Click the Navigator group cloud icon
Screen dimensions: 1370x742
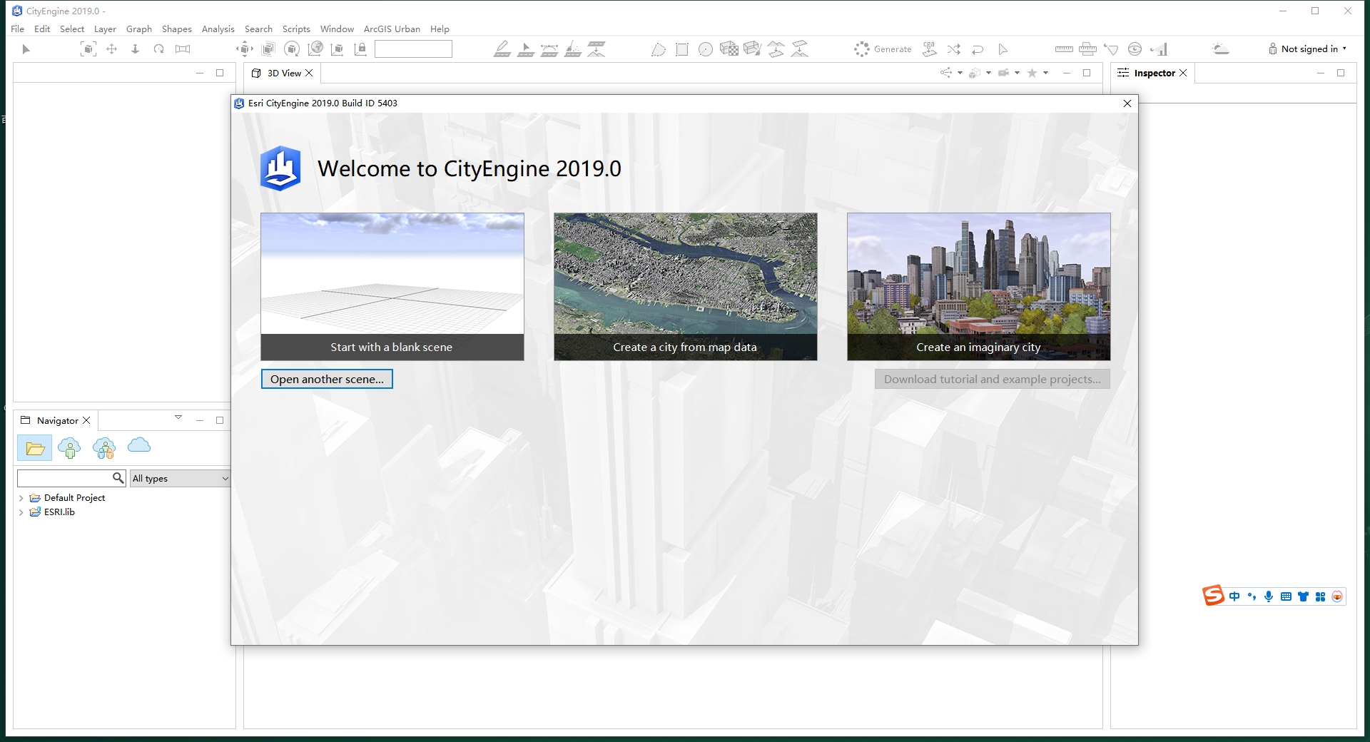tap(104, 448)
